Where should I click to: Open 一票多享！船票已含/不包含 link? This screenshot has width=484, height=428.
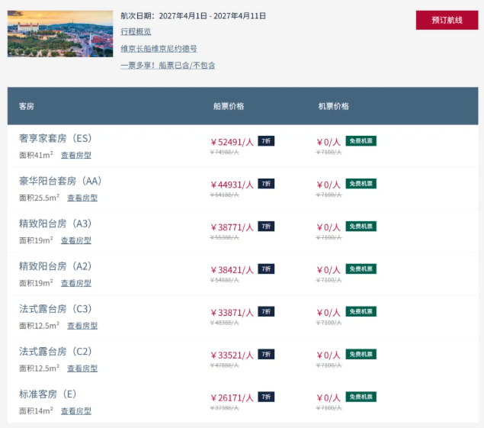click(x=168, y=66)
